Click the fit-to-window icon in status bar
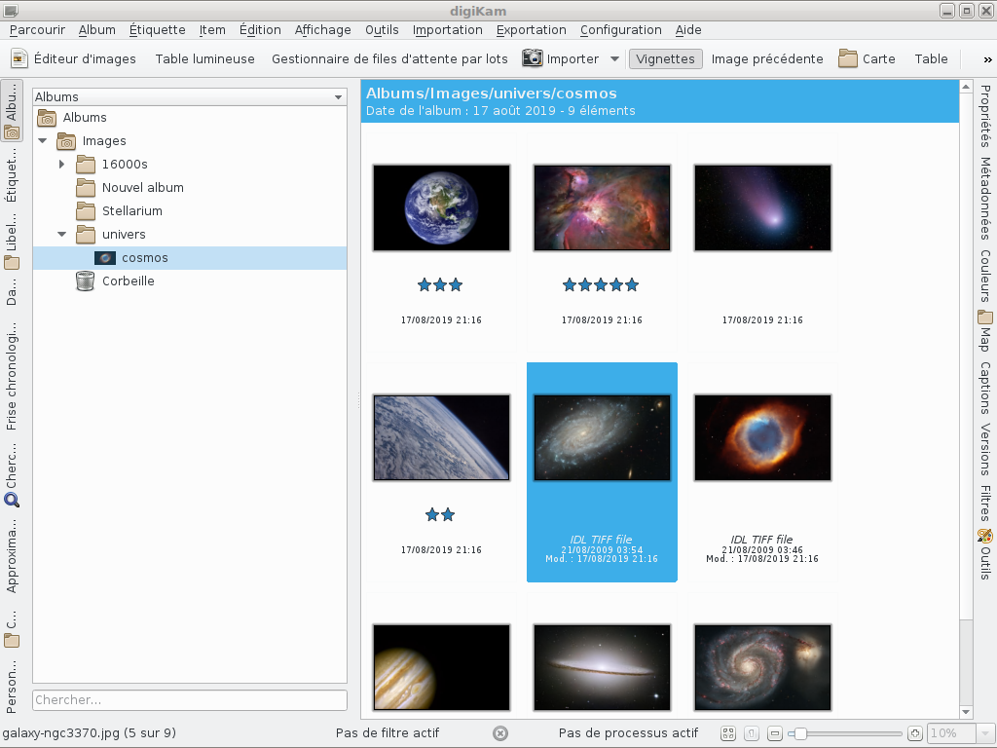The image size is (997, 748). (x=728, y=733)
